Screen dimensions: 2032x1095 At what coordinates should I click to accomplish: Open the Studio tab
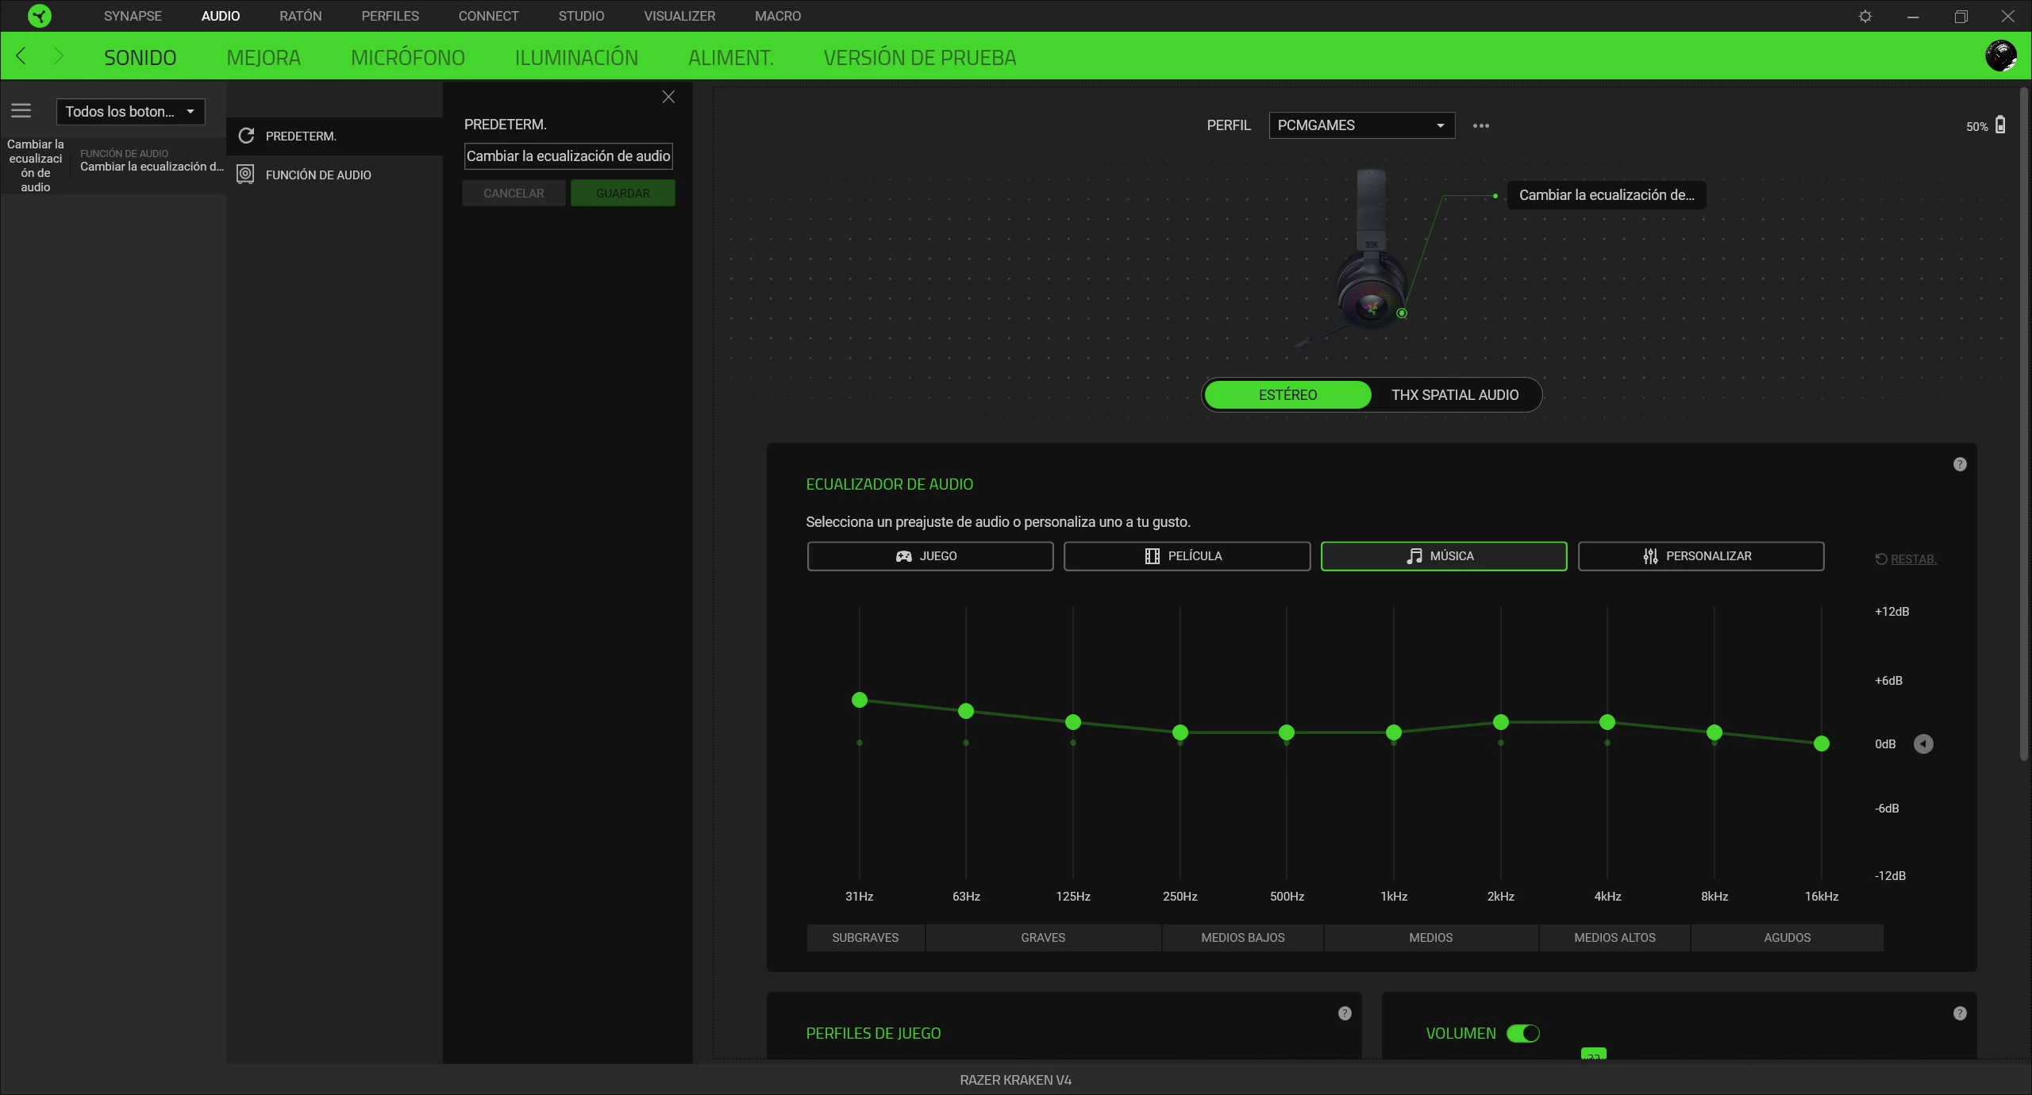(x=581, y=16)
